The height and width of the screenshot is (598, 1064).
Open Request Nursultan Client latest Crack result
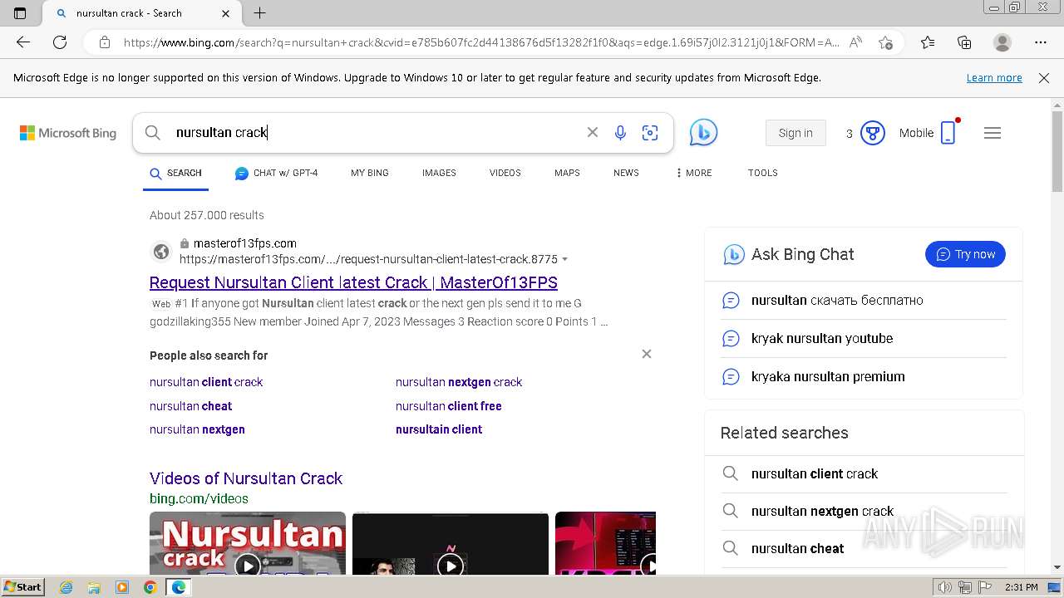click(353, 282)
